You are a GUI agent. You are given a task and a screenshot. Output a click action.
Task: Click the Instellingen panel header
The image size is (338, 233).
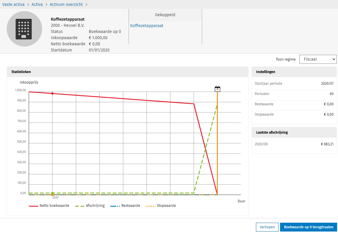[x=294, y=72]
